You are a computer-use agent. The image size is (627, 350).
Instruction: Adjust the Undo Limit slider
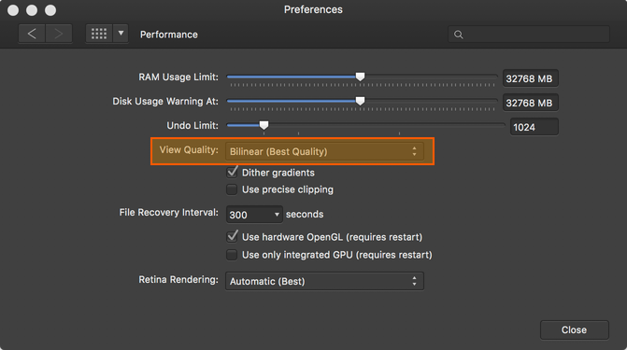point(264,125)
